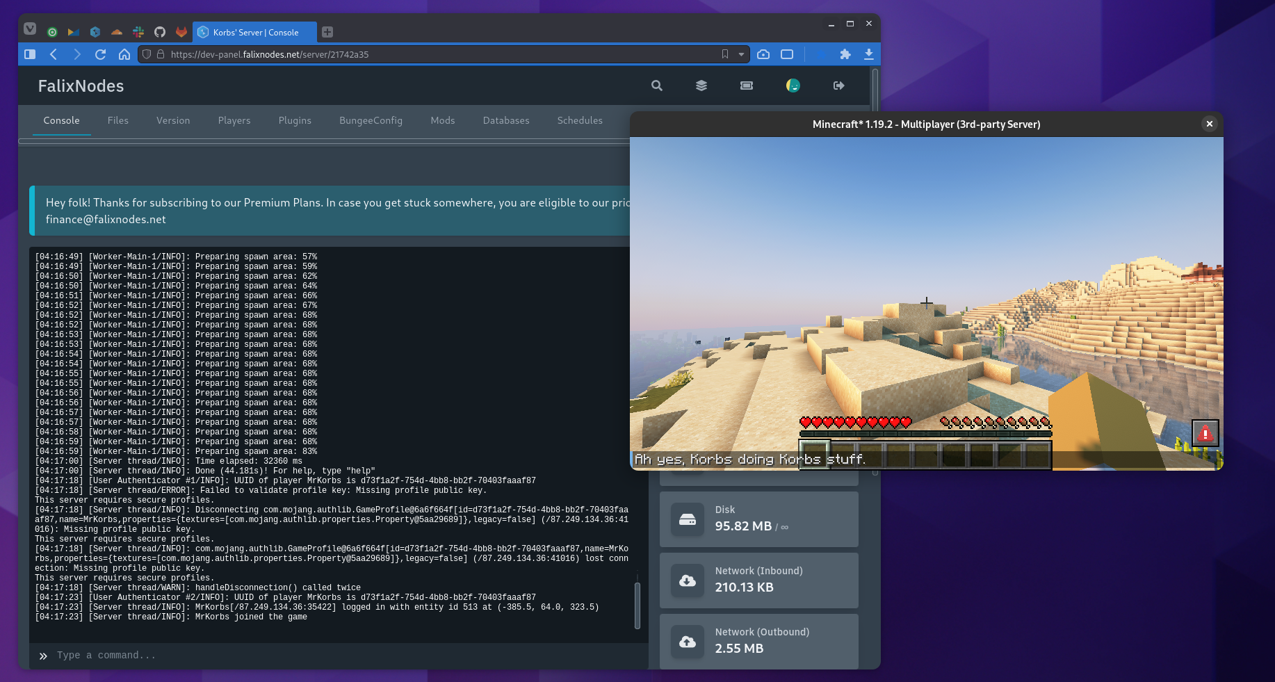Click the ticket icon in FalixNodes header
Viewport: 1275px width, 682px height.
click(x=746, y=86)
